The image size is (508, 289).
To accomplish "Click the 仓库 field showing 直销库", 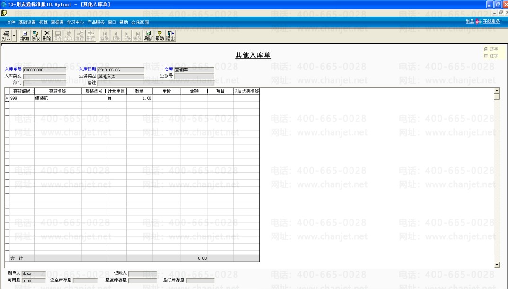I will pyautogui.click(x=194, y=70).
